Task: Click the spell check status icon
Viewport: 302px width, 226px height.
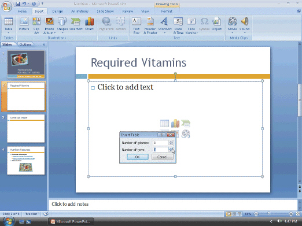Action: click(x=46, y=214)
